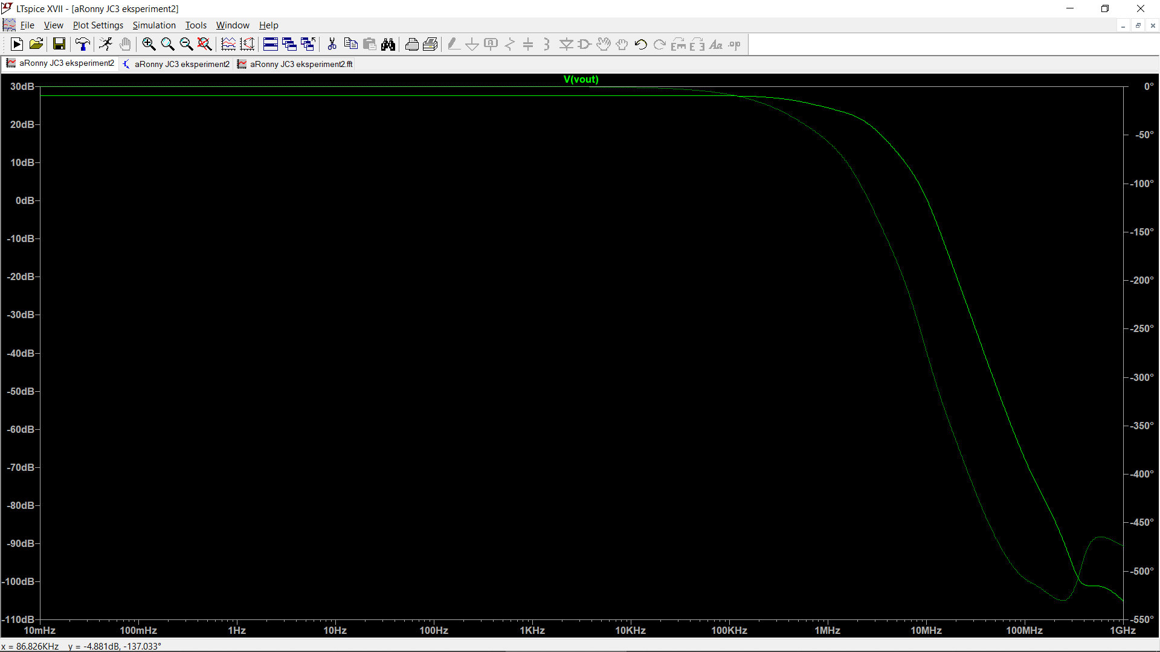1160x652 pixels.
Task: Click the Cascade windows icon
Action: 289,44
